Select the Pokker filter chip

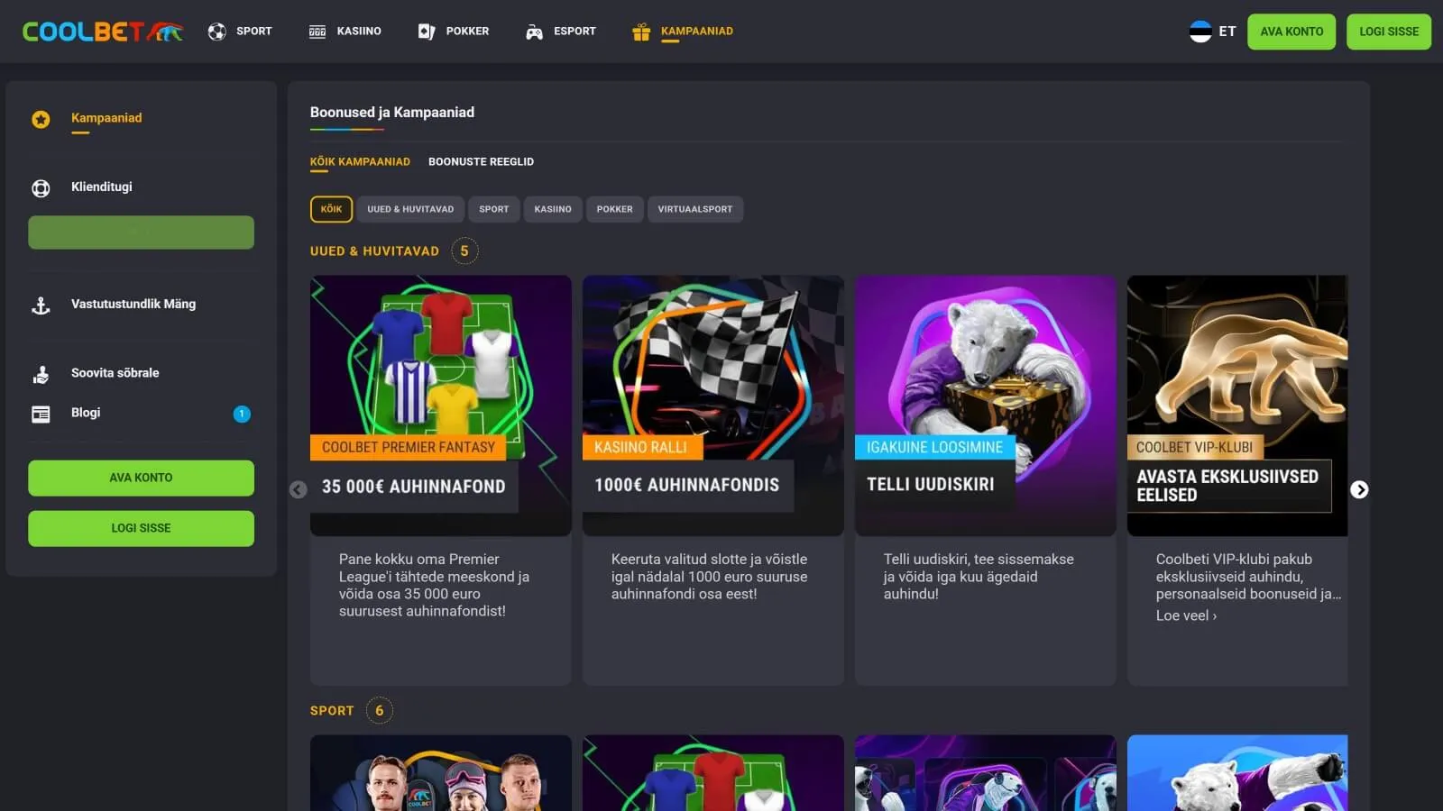tap(614, 209)
